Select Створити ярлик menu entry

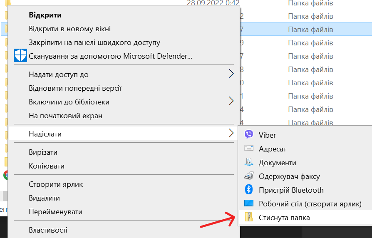(x=56, y=184)
